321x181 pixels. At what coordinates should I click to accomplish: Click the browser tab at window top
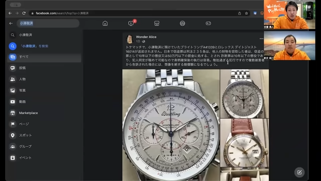16,5
